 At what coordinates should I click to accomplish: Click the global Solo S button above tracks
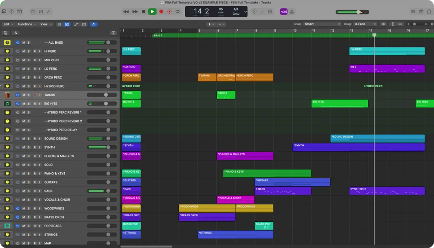(x=16, y=33)
